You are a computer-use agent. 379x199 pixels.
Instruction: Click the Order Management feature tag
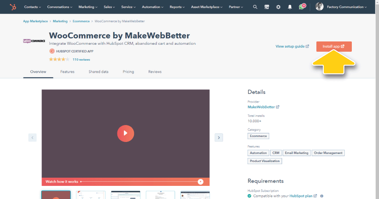(x=328, y=153)
